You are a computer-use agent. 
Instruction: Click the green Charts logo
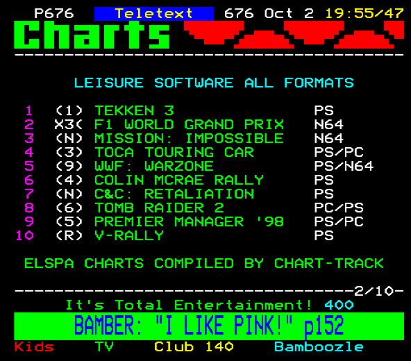coord(92,35)
